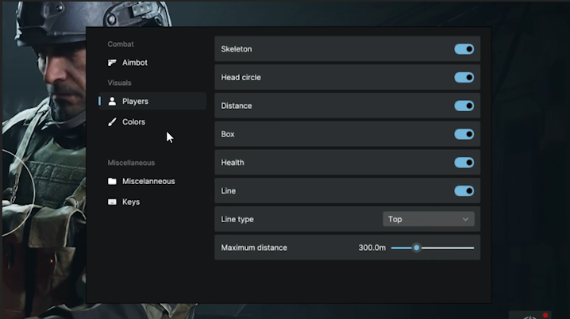Disable the Skeleton toggle
The width and height of the screenshot is (570, 319).
464,49
